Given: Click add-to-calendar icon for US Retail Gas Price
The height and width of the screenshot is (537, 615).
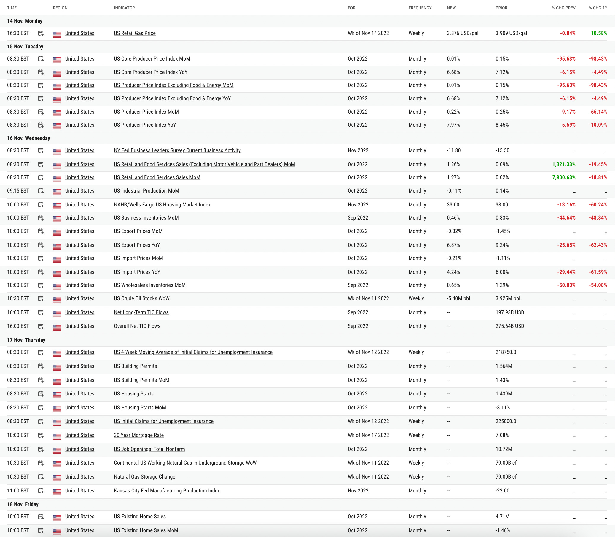Looking at the screenshot, I should point(41,33).
